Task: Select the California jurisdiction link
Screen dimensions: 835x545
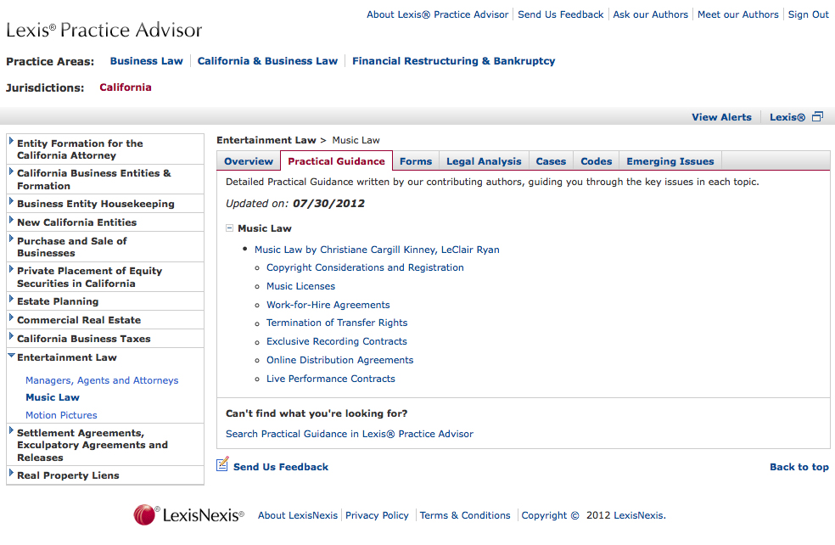Action: (x=125, y=87)
